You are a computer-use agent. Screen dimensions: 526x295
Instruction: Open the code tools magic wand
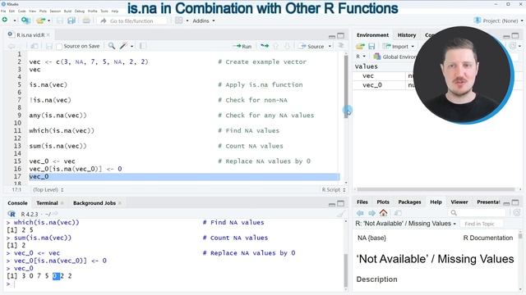[x=123, y=46]
